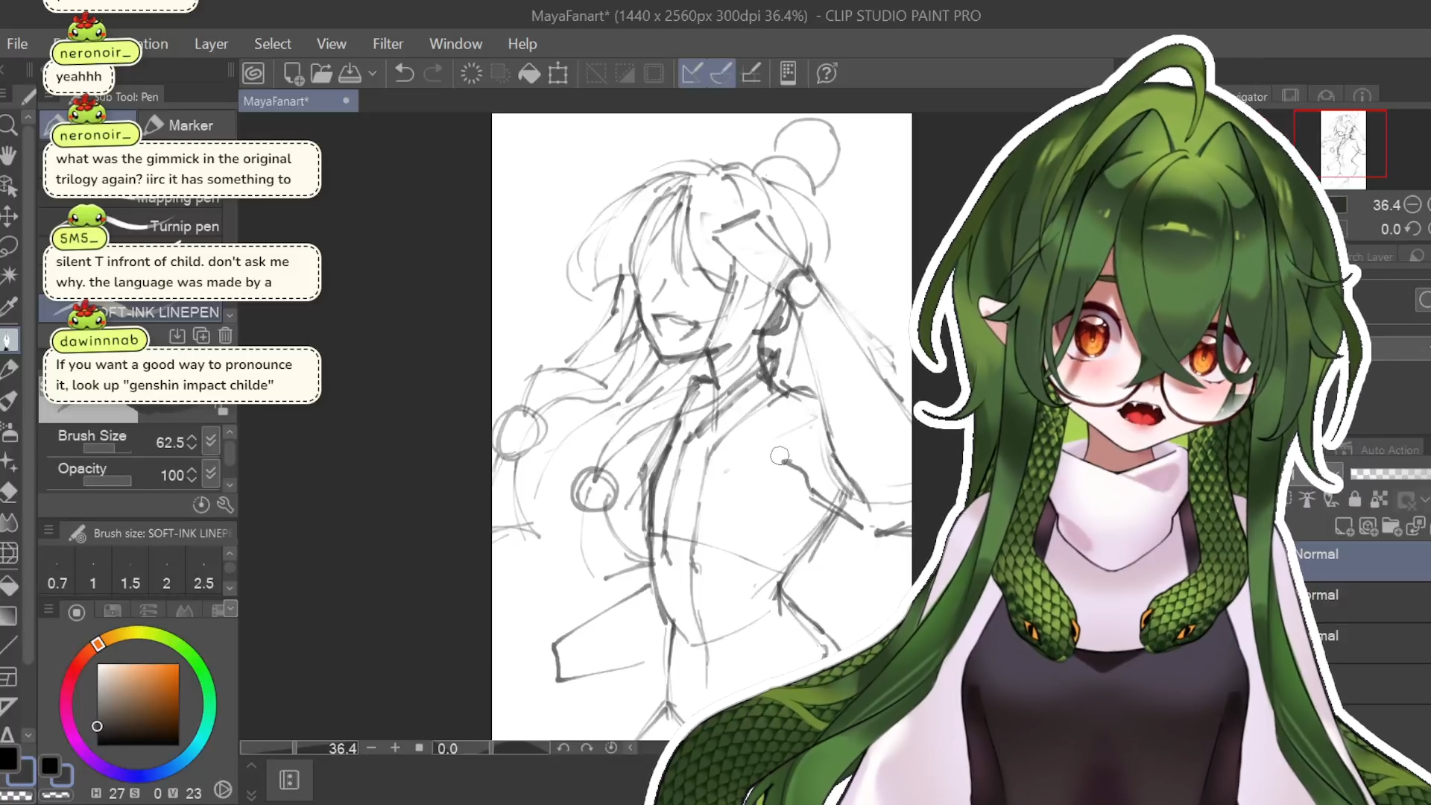Select the Magnifier zoom tool
Image resolution: width=1431 pixels, height=805 pixels.
click(x=8, y=125)
